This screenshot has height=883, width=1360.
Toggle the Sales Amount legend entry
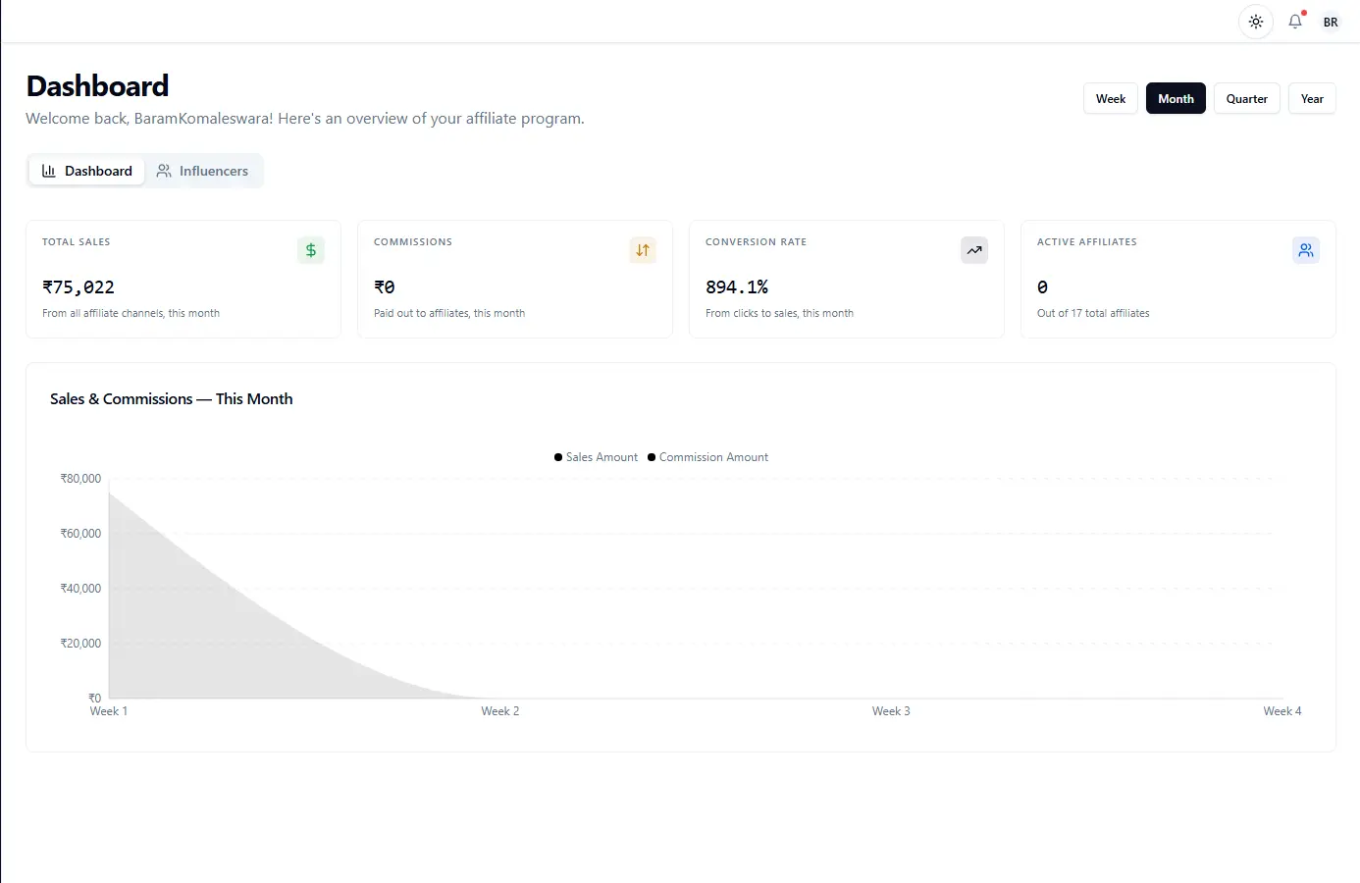tap(596, 457)
